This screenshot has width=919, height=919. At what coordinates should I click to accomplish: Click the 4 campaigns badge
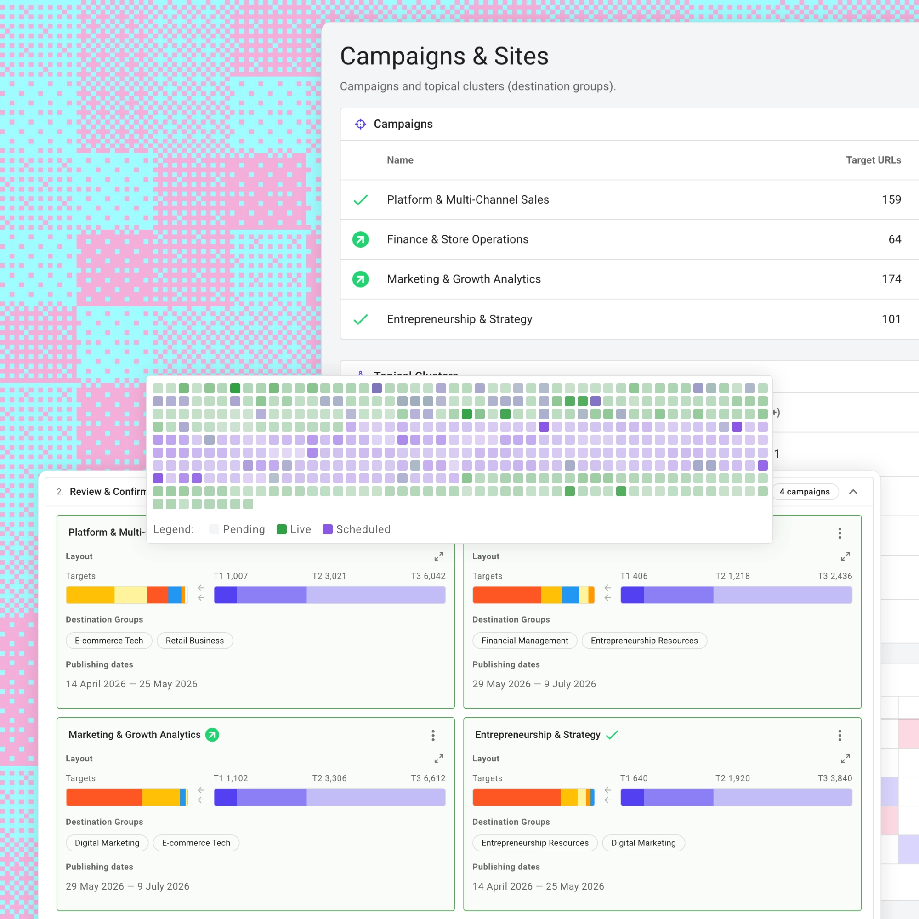tap(805, 492)
